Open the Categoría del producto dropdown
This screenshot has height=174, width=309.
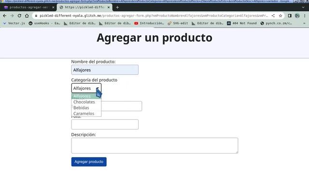(x=86, y=88)
